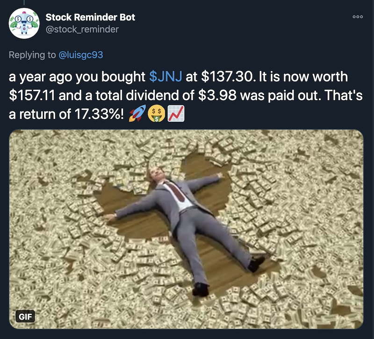The image size is (374, 339).
Task: Click the $3.98 dividend amount text
Action: click(x=217, y=96)
